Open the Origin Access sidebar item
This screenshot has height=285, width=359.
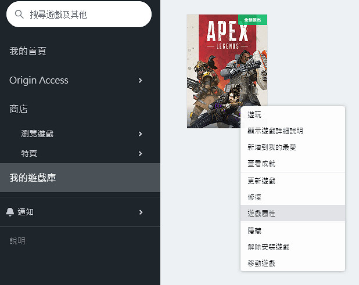(x=39, y=80)
